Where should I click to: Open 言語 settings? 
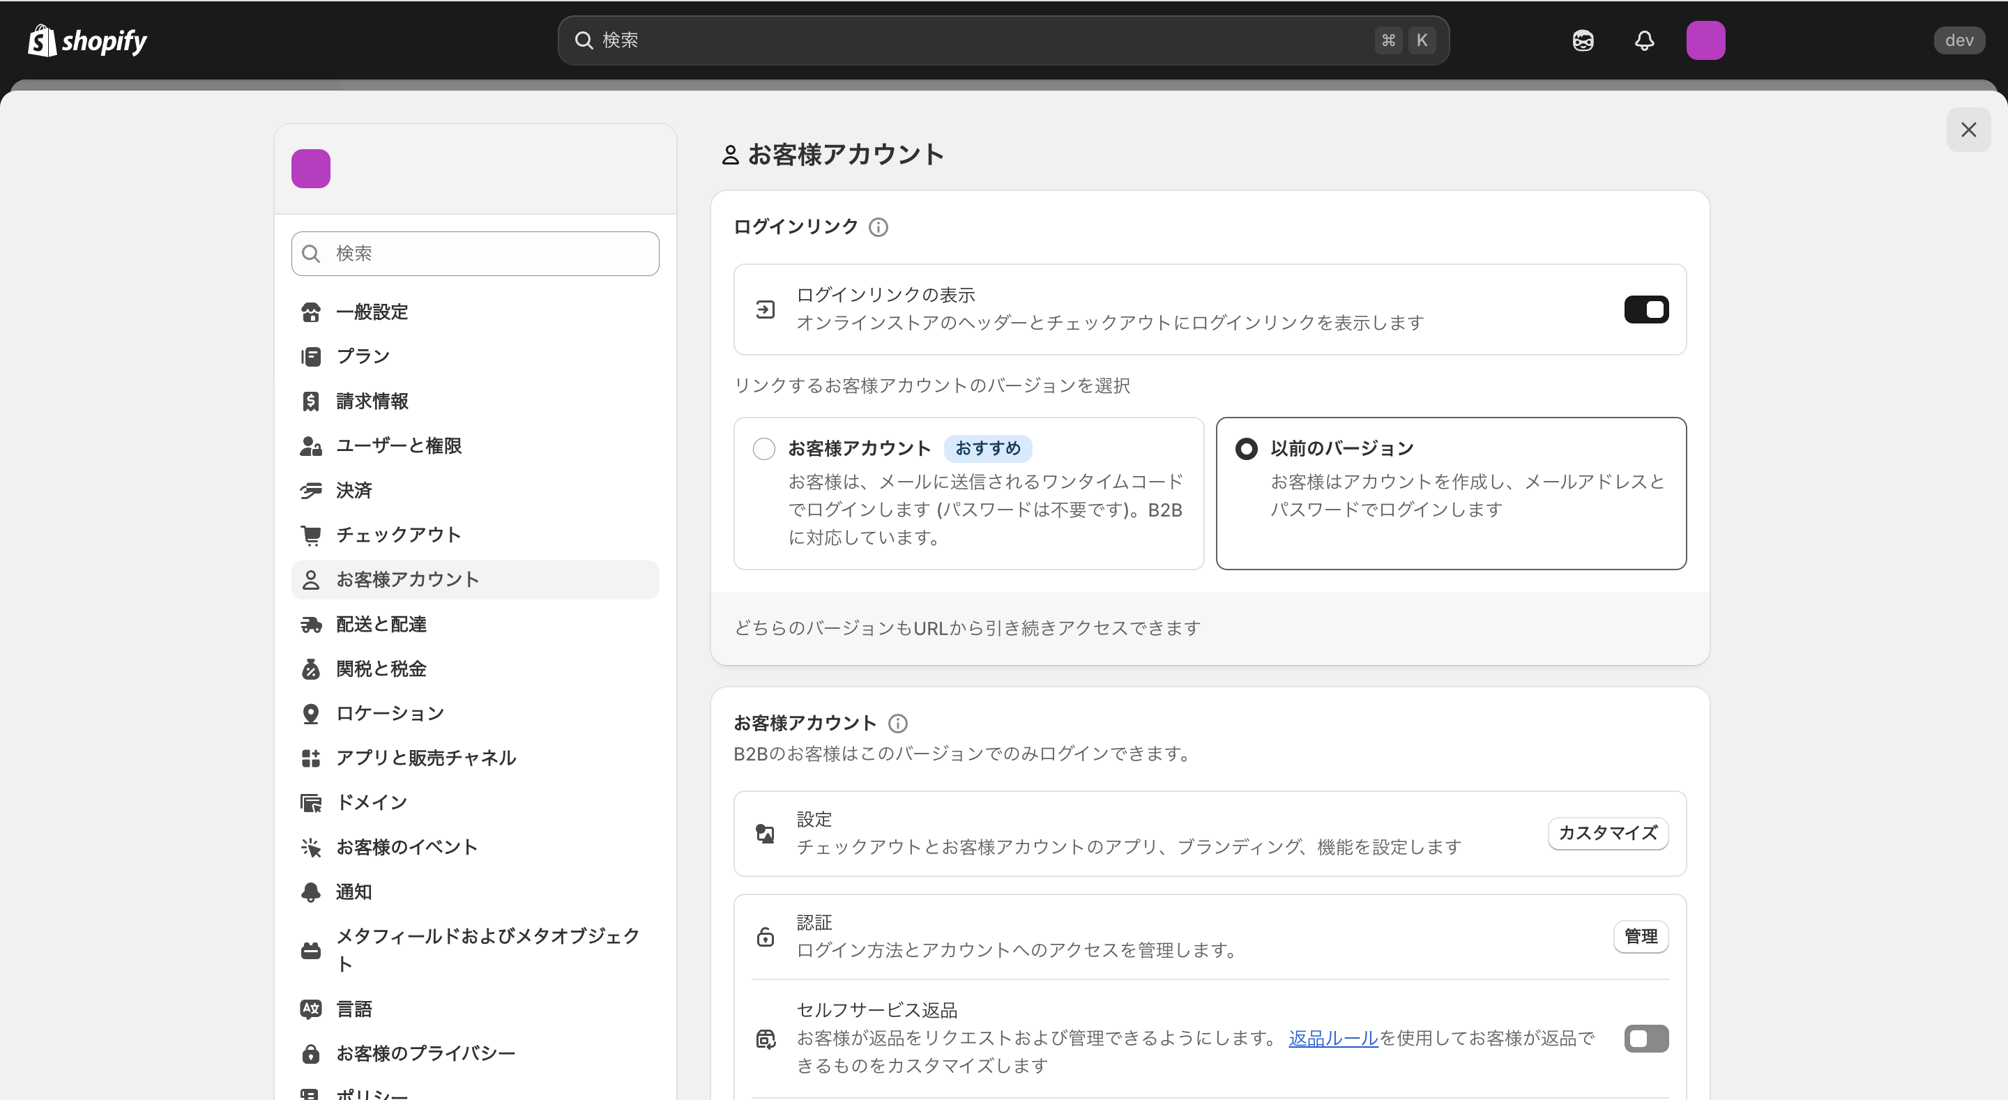(x=475, y=1009)
